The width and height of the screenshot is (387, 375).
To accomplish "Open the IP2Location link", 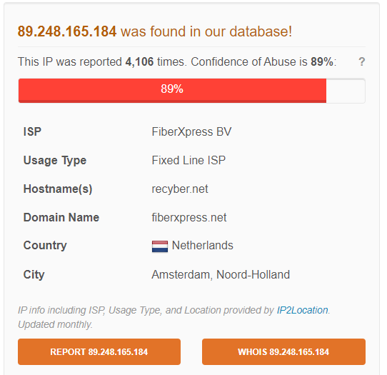I will [x=302, y=310].
